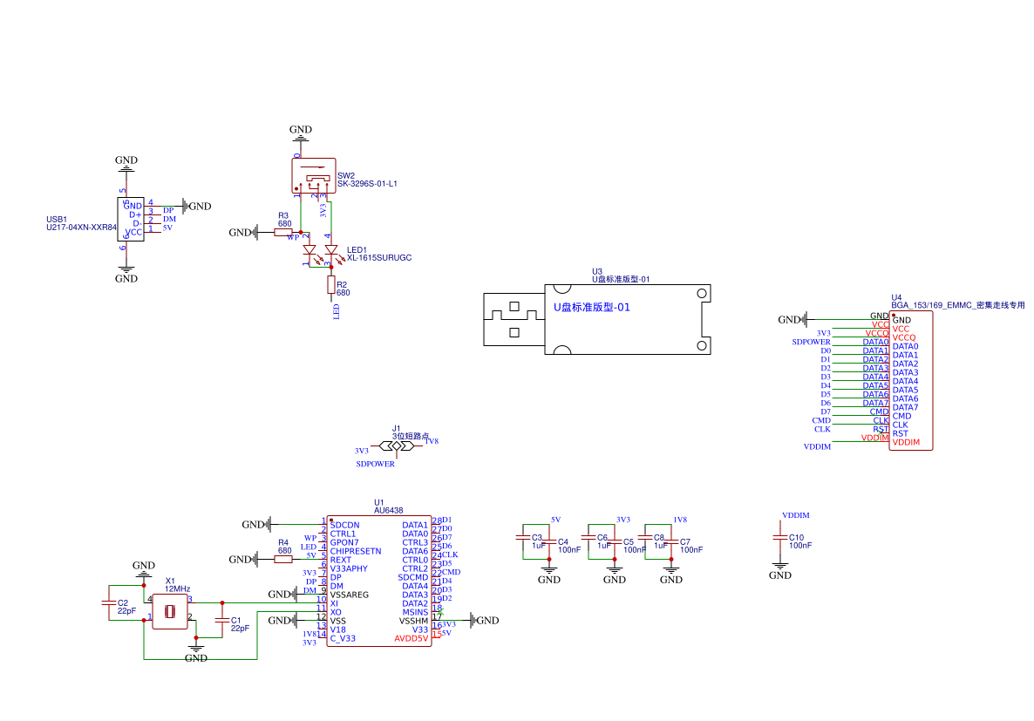Click the BGA_153/169_EMMC part label
Image resolution: width=1034 pixels, height=721 pixels.
958,305
